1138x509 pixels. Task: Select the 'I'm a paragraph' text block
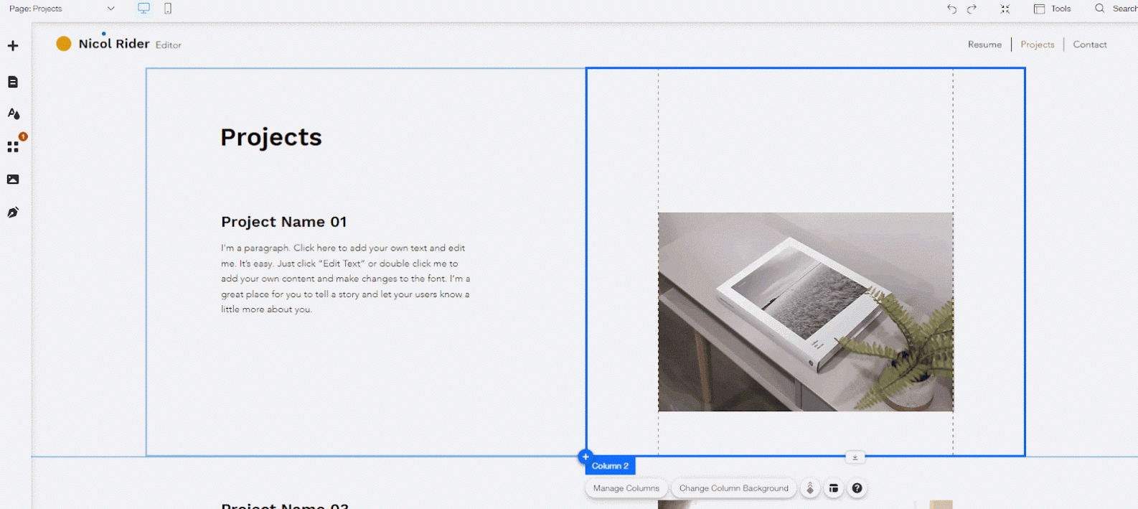click(x=346, y=279)
